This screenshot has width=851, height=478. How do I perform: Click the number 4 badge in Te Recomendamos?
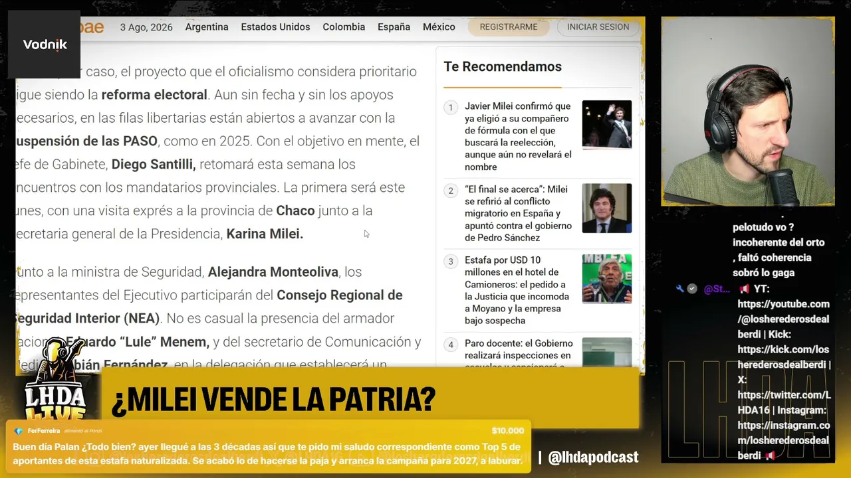(451, 345)
